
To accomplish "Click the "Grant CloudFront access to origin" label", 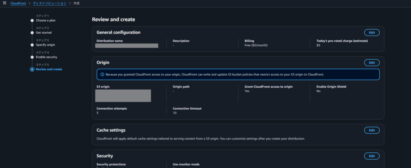I will 269,86.
